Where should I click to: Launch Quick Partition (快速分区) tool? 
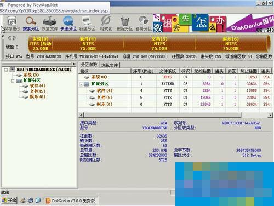68,24
